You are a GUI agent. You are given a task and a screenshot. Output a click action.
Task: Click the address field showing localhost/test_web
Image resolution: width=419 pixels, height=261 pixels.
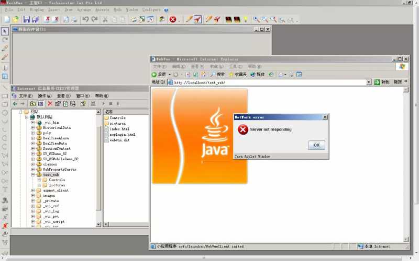[267, 82]
